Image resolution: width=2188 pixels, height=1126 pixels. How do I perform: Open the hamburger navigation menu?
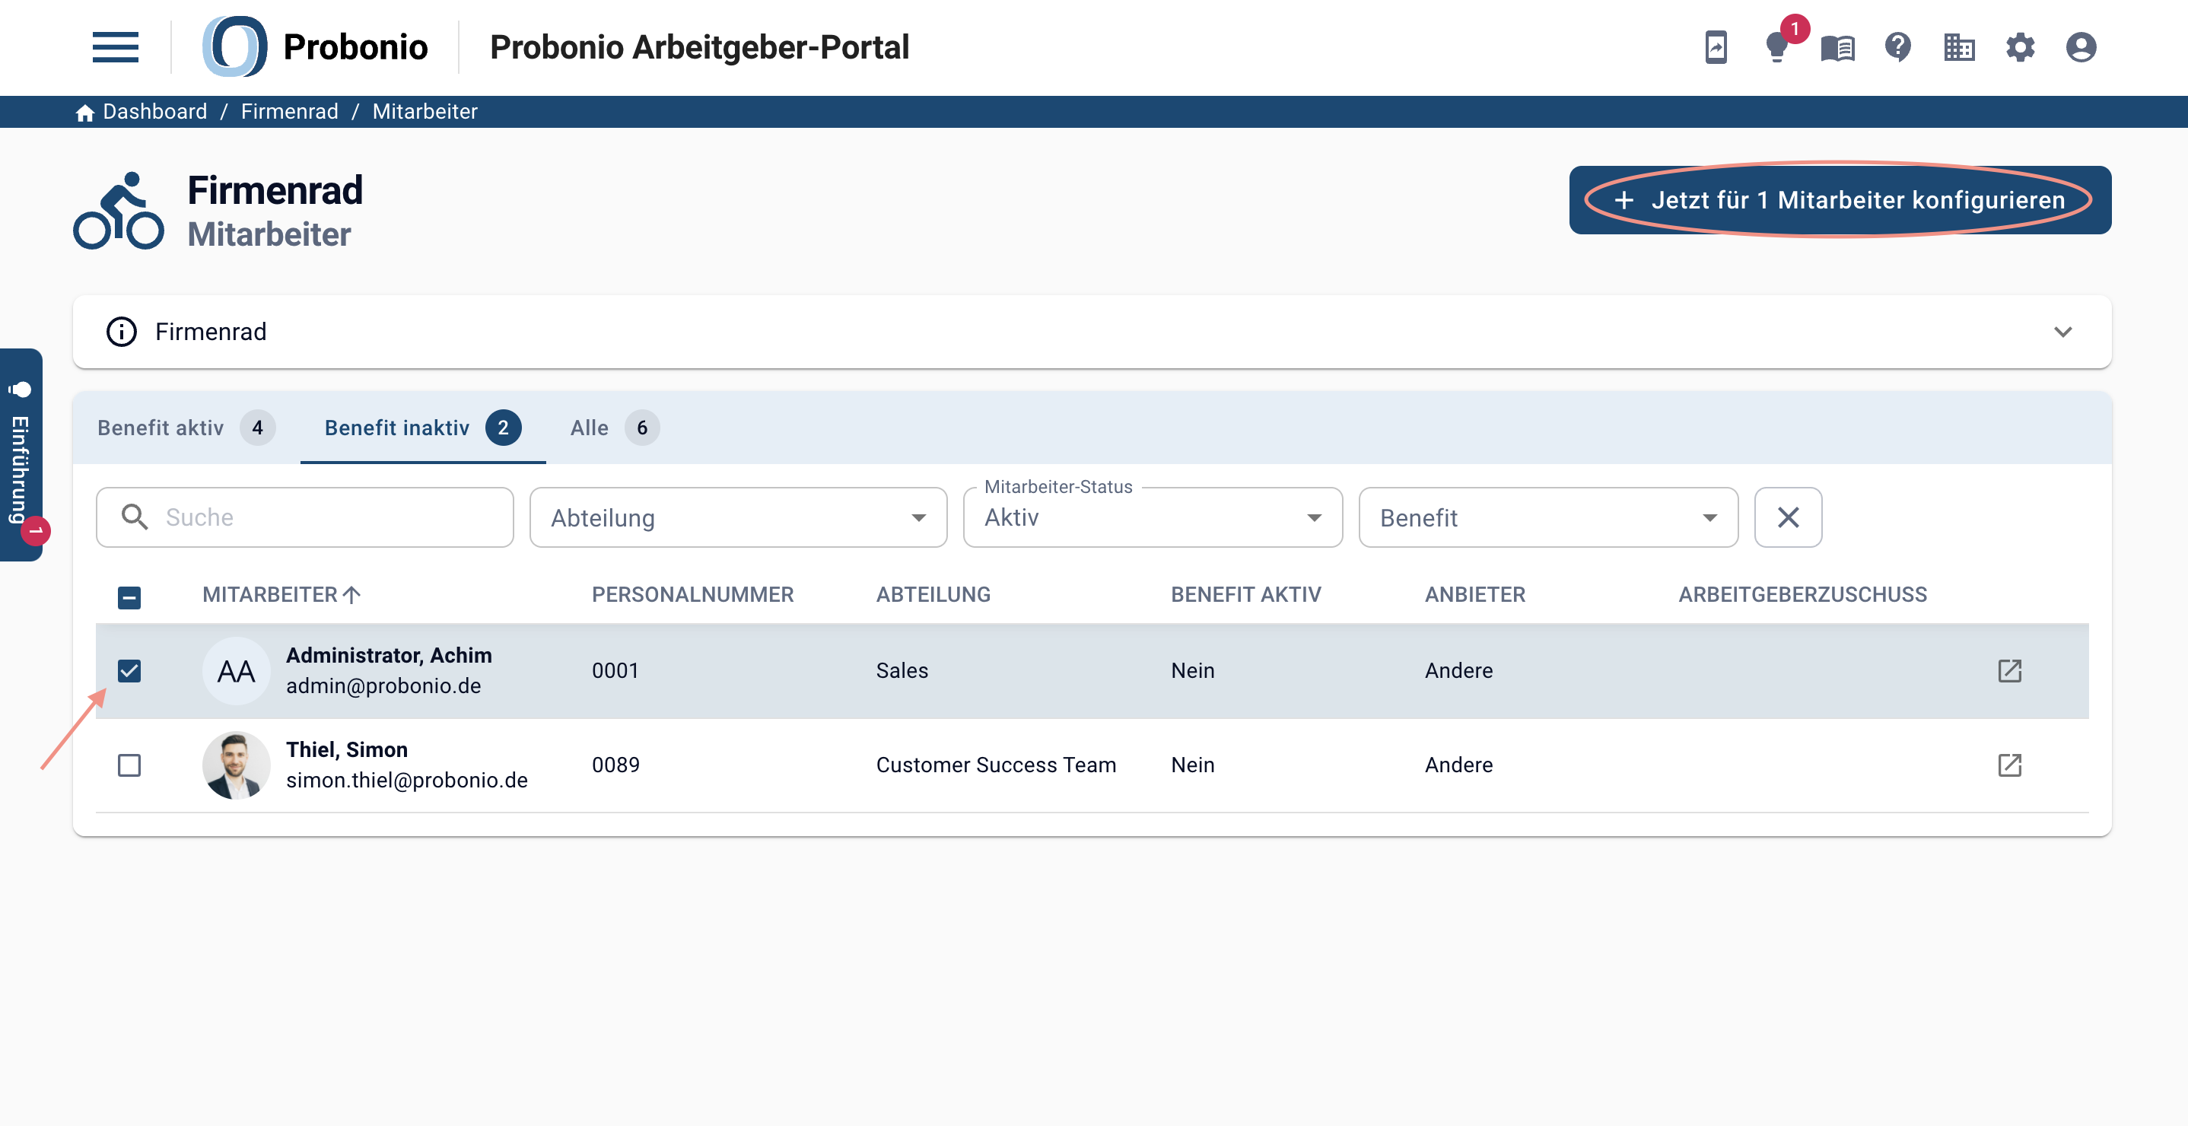point(116,46)
